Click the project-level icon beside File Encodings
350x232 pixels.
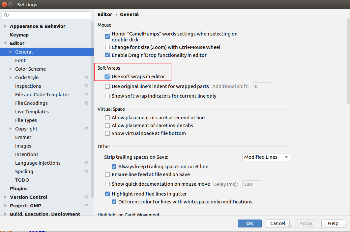[87, 103]
